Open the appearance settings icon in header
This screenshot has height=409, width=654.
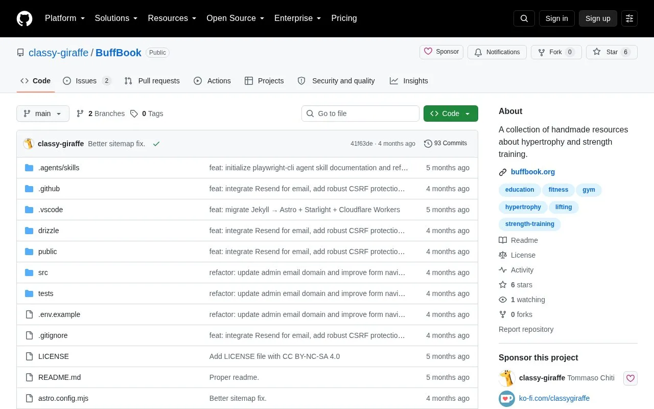629,18
